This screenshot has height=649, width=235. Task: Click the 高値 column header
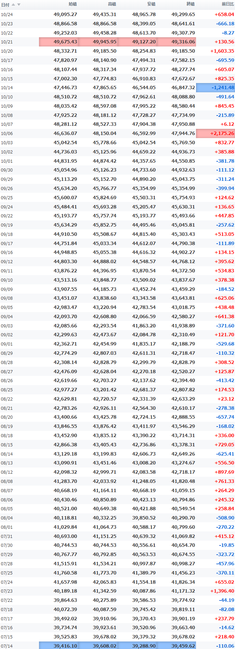tap(112, 4)
